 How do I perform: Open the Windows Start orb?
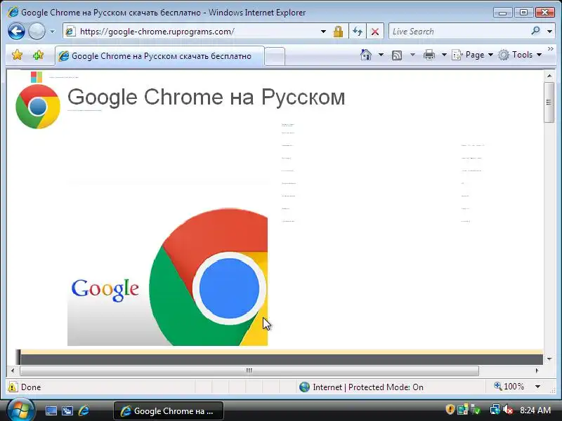pyautogui.click(x=20, y=410)
